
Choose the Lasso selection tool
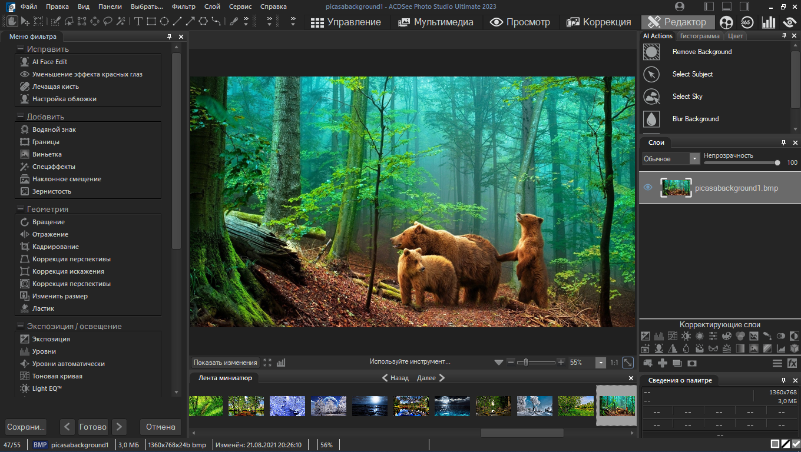(x=108, y=21)
